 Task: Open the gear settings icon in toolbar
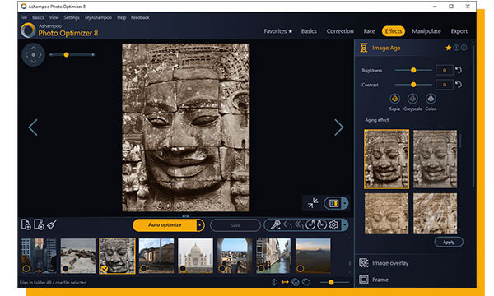(333, 224)
